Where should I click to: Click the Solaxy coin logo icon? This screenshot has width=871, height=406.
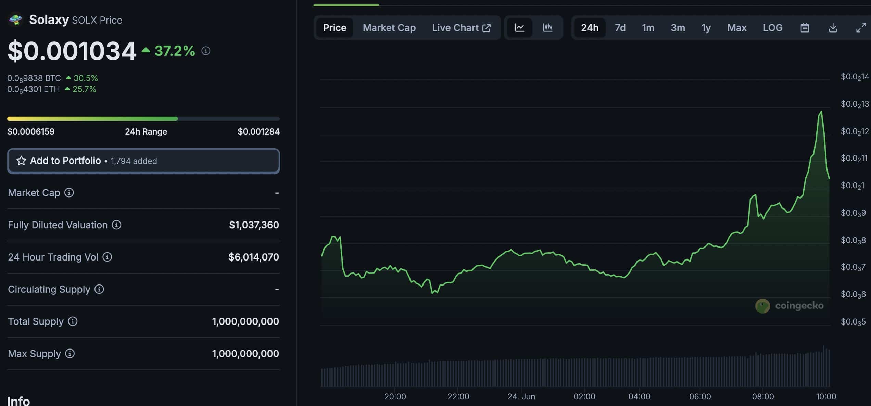(15, 20)
